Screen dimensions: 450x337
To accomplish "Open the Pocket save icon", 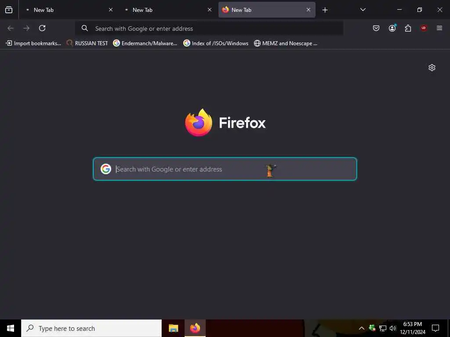I will [x=376, y=28].
